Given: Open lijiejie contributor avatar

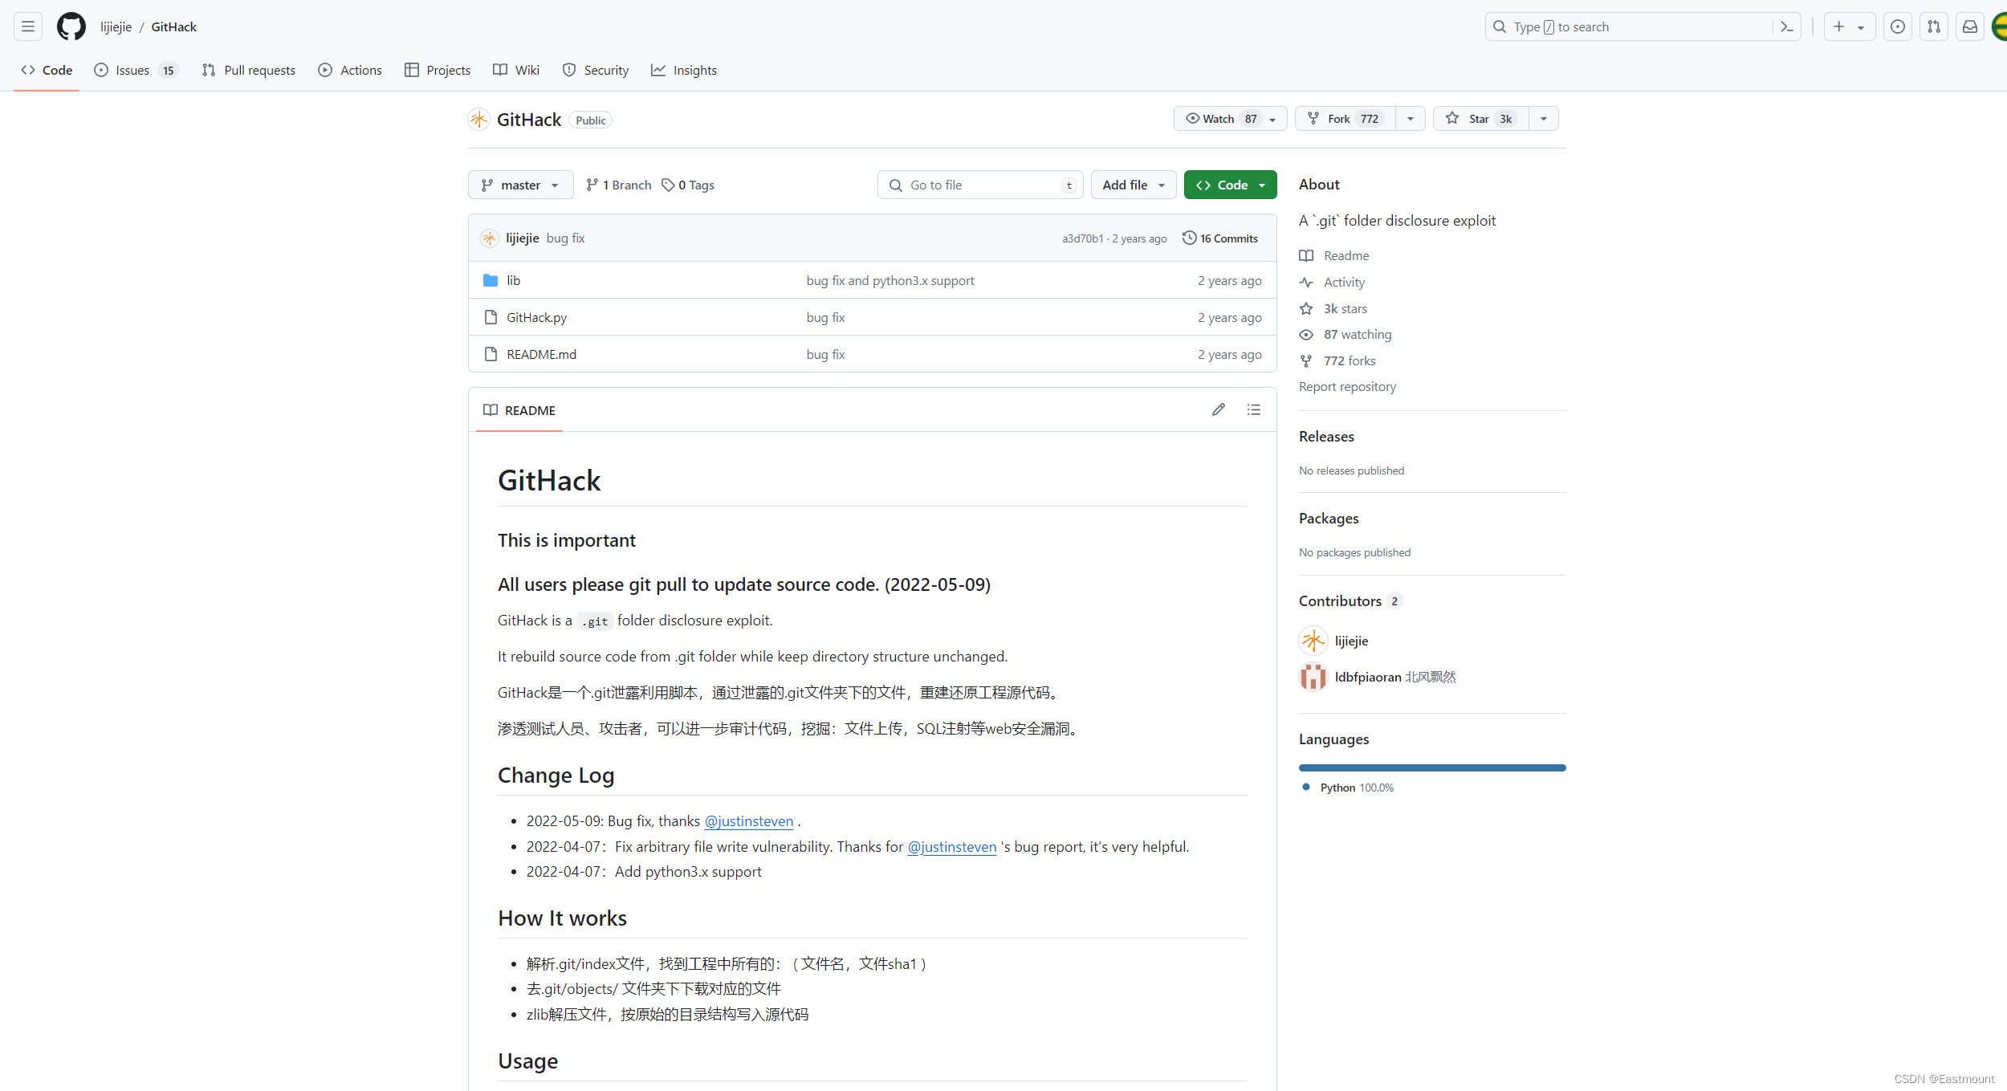Looking at the screenshot, I should 1313,641.
